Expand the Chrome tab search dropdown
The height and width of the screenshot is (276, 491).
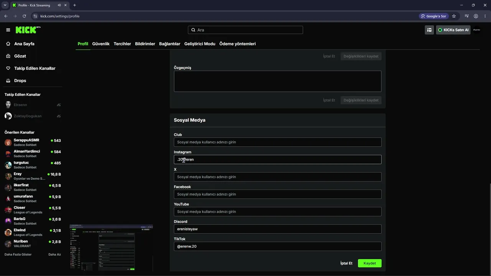coord(5,5)
